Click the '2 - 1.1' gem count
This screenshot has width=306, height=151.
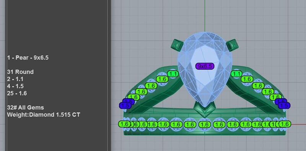tap(15, 79)
